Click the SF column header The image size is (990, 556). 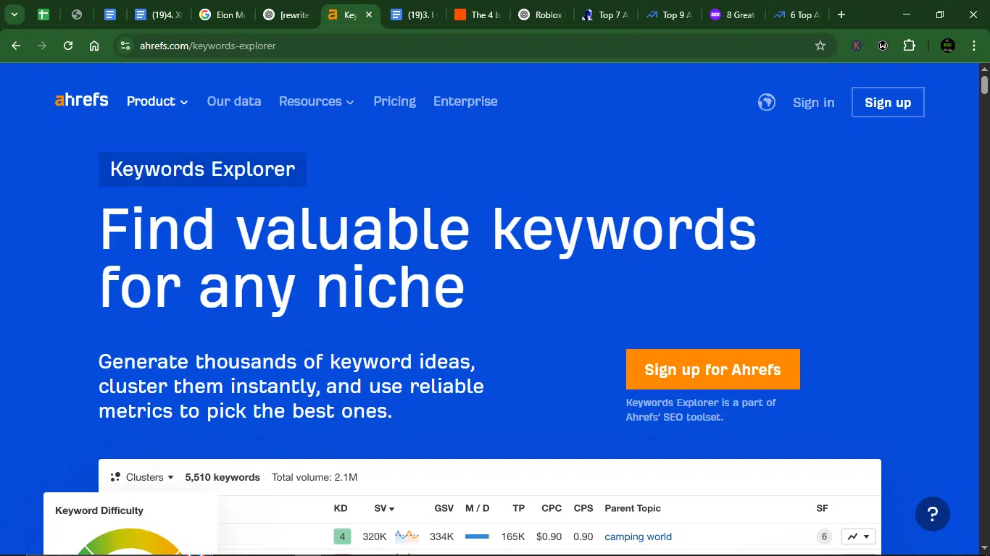point(822,508)
